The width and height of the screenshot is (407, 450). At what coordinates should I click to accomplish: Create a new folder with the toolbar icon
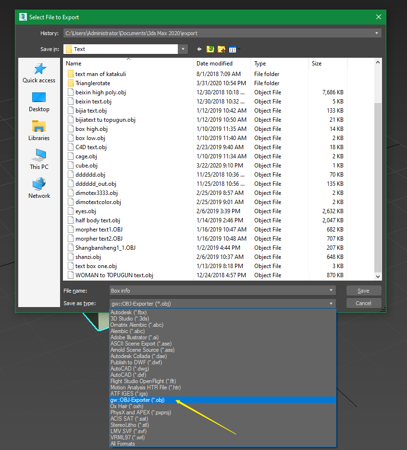tap(221, 50)
